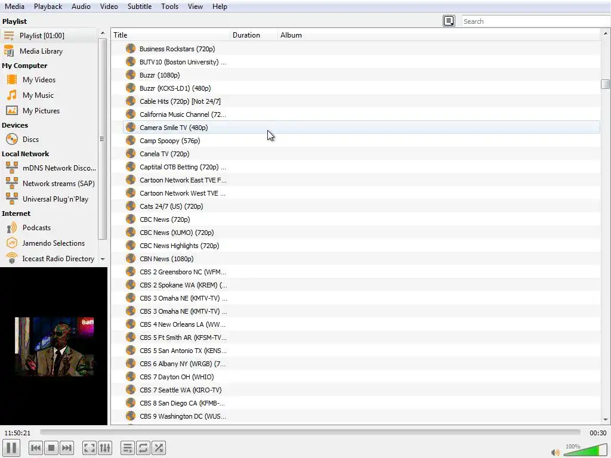This screenshot has height=458, width=611.
Task: Select Camera Smile TV (480p) entry
Action: [361, 128]
